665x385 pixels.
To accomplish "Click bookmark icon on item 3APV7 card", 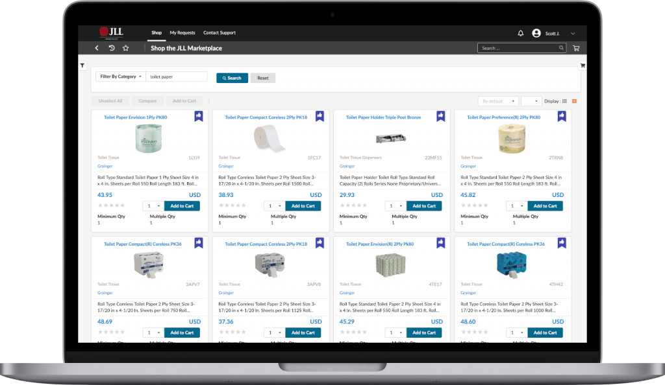I will point(199,243).
